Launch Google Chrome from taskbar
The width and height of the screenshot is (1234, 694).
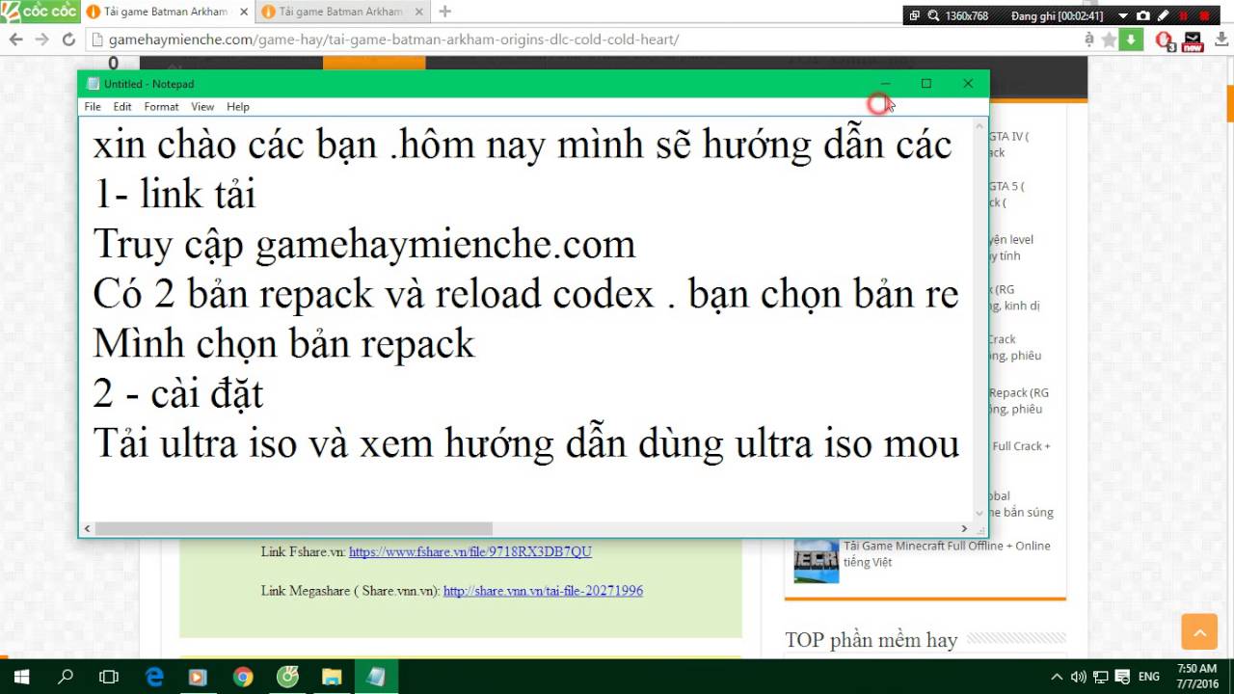click(243, 677)
